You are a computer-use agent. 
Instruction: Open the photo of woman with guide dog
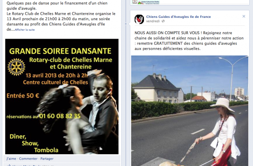(x=190, y=111)
